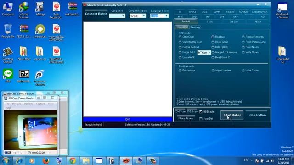Click the COM Scan button
Screen dimensions: 294x165
pos(180,111)
